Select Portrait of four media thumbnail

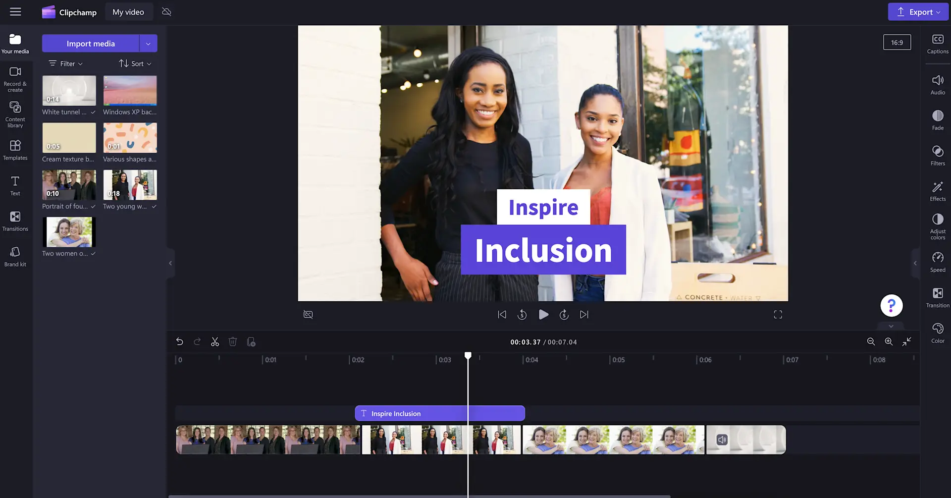tap(69, 185)
